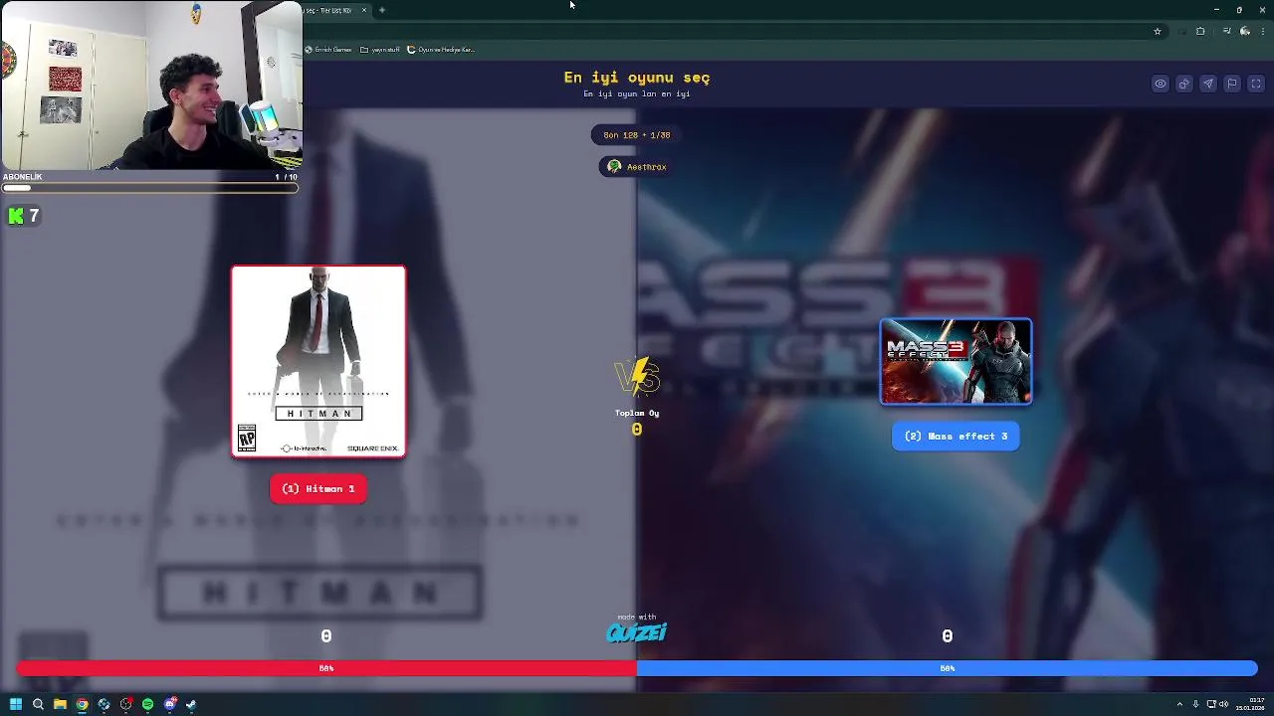This screenshot has width=1274, height=716.
Task: Open the Aesthrox user chip
Action: (x=637, y=167)
